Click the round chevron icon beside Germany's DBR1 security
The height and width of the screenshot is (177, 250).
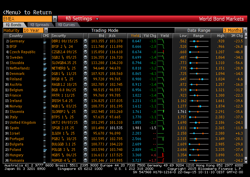86,41
